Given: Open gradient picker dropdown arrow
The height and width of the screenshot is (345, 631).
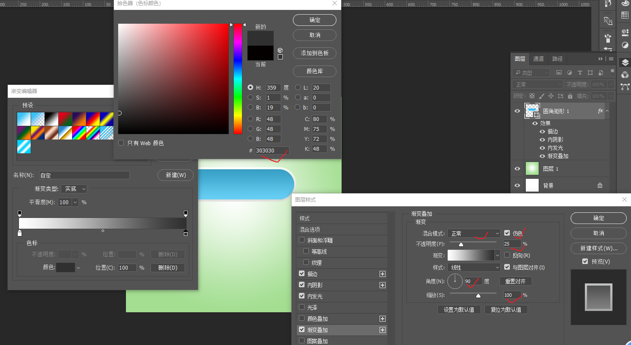Looking at the screenshot, I should click(x=497, y=255).
